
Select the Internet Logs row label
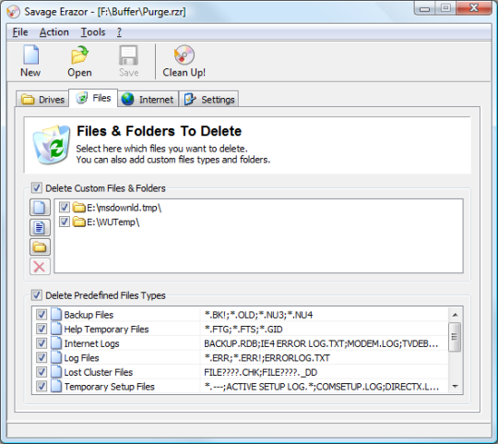pos(92,343)
